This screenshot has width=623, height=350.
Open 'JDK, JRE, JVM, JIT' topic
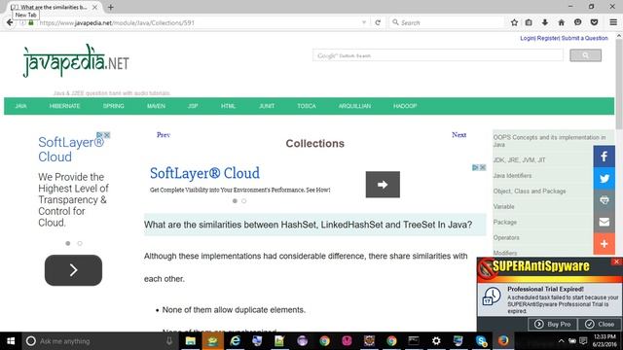[x=519, y=159]
